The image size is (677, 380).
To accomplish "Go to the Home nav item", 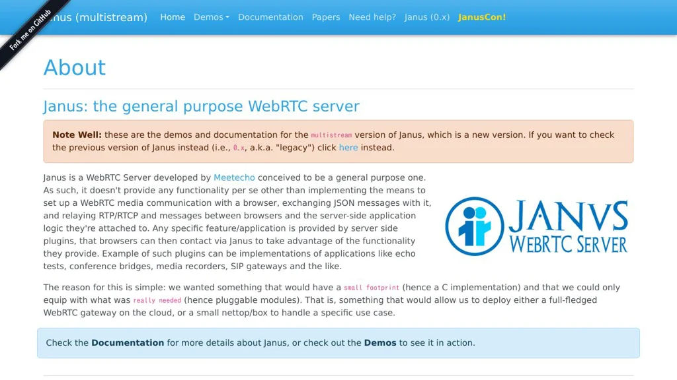I will (x=173, y=17).
